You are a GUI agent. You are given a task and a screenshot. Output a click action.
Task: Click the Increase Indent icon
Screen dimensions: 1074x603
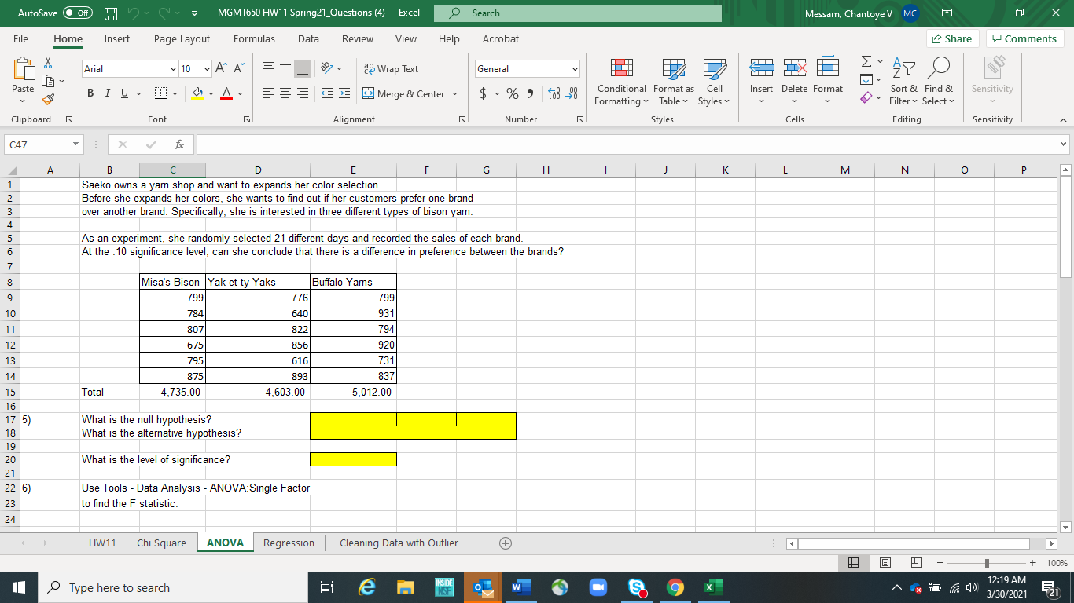(x=346, y=94)
